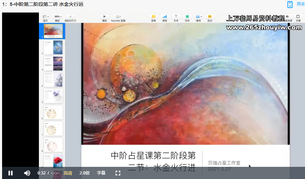Select slide 3 thumbnail with lavender field
The width and height of the screenshot is (305, 179).
pyautogui.click(x=53, y=64)
